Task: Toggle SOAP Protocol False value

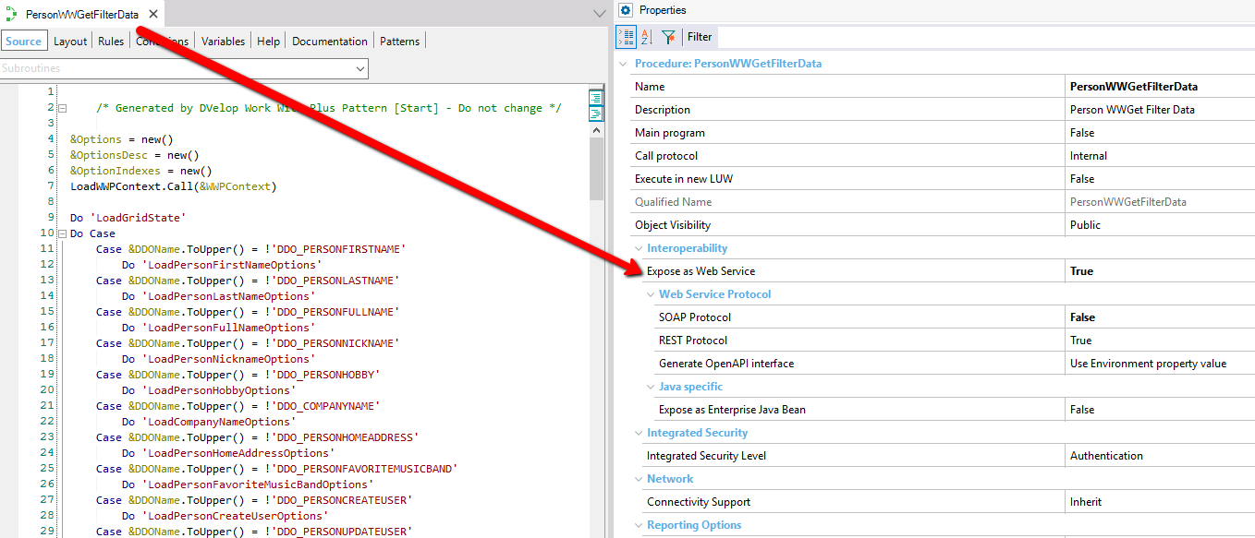Action: pos(1160,317)
